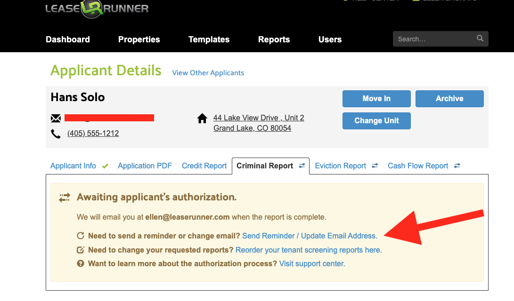The image size is (514, 301).
Task: Click the edit icon beside requested reports
Action: coord(81,250)
